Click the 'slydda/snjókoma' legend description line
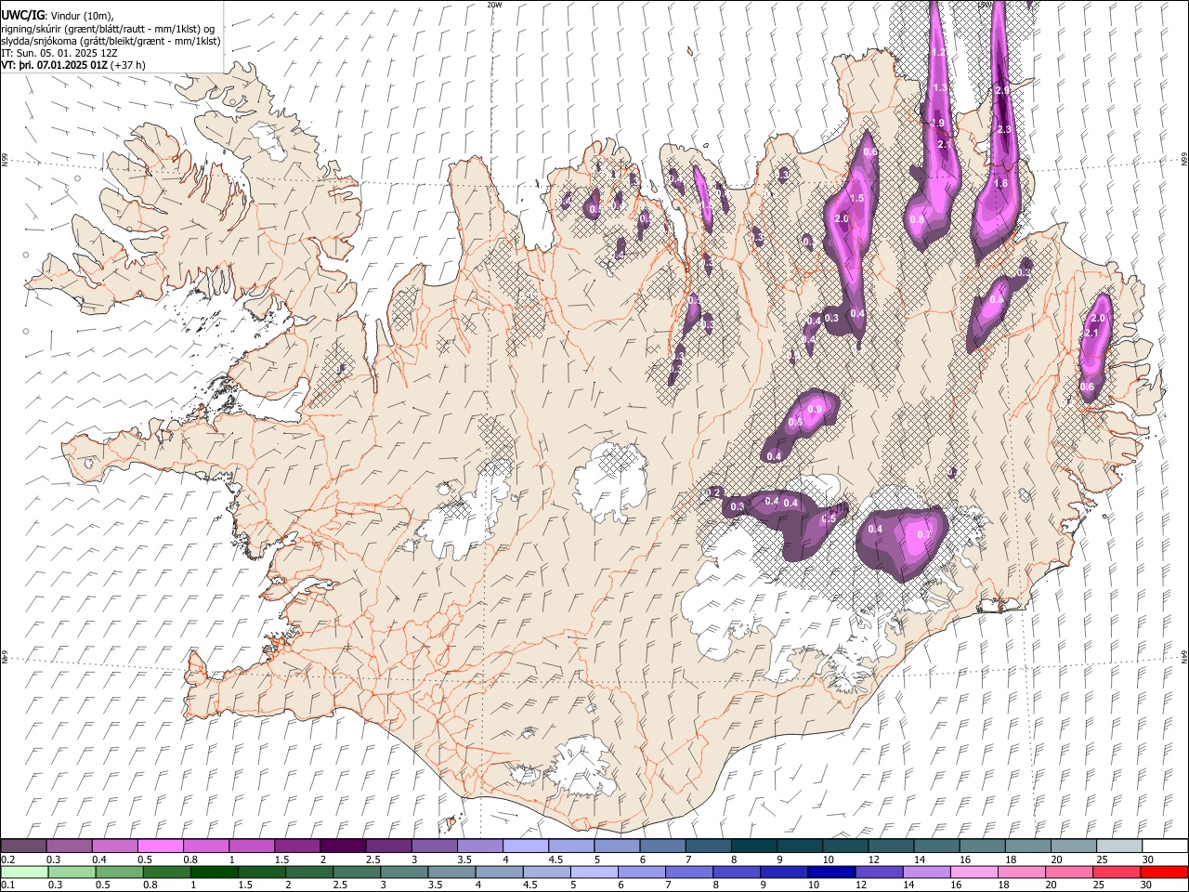The width and height of the screenshot is (1189, 892). pyautogui.click(x=111, y=41)
